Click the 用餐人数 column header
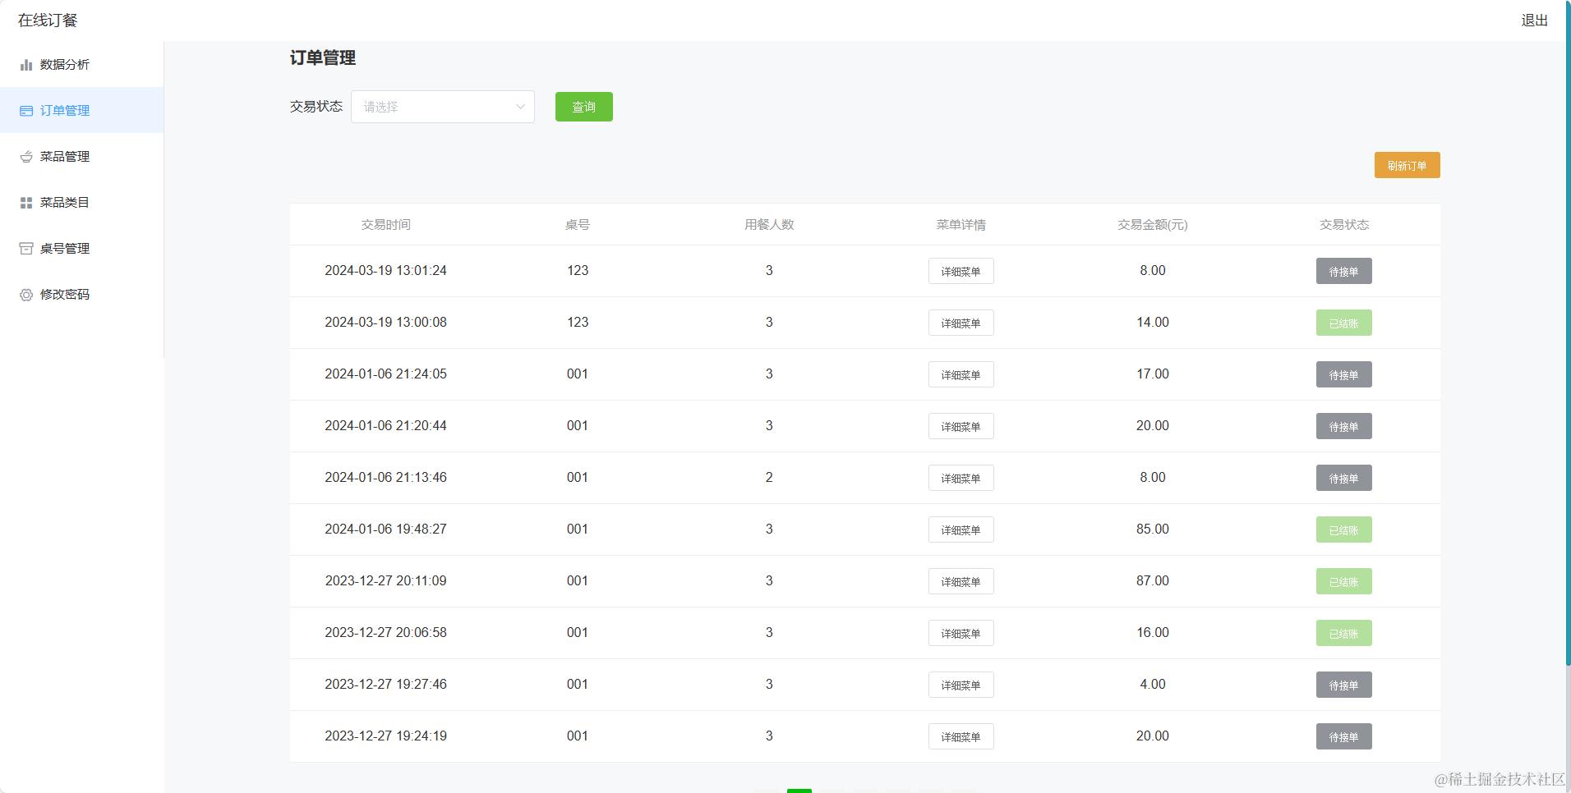This screenshot has width=1571, height=793. point(769,224)
